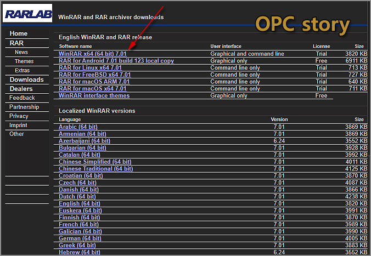
Task: Download the Galician (64 bit) version
Action: (80, 231)
